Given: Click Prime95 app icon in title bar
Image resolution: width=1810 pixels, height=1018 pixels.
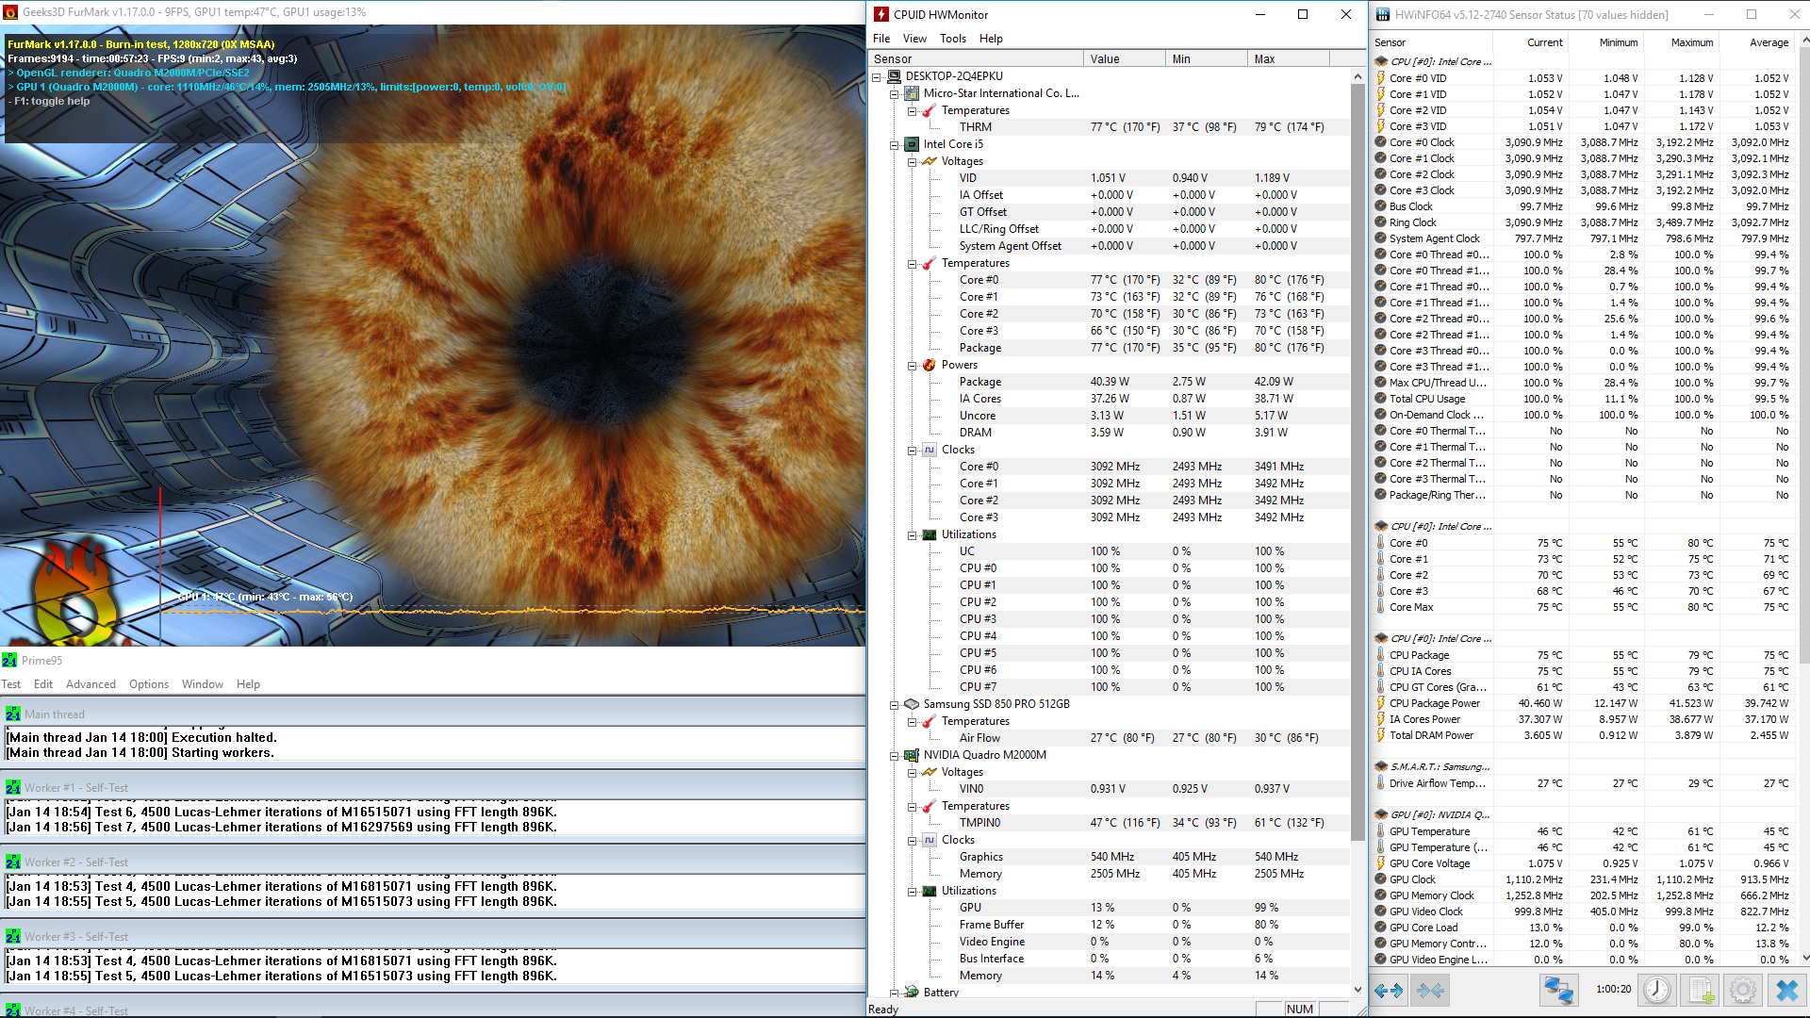Looking at the screenshot, I should (9, 661).
